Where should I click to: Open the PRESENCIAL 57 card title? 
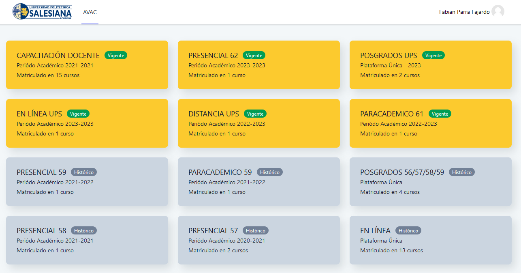213,231
